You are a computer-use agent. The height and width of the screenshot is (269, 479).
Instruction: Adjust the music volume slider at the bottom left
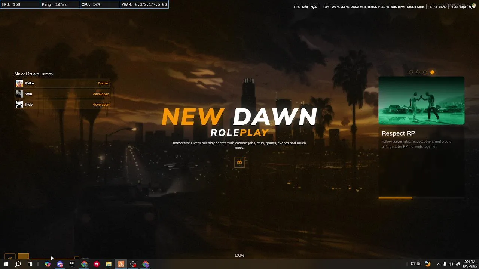(x=55, y=258)
